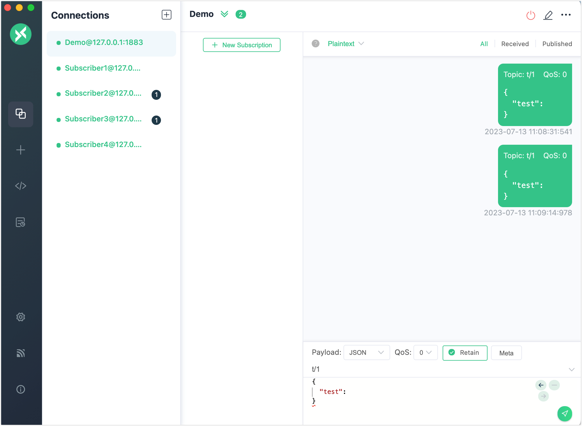Toggle the Retain flag for publishing
Screen dimensions: 582x426
point(465,353)
